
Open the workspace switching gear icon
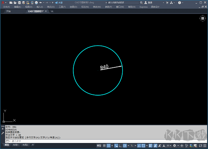[175, 146]
